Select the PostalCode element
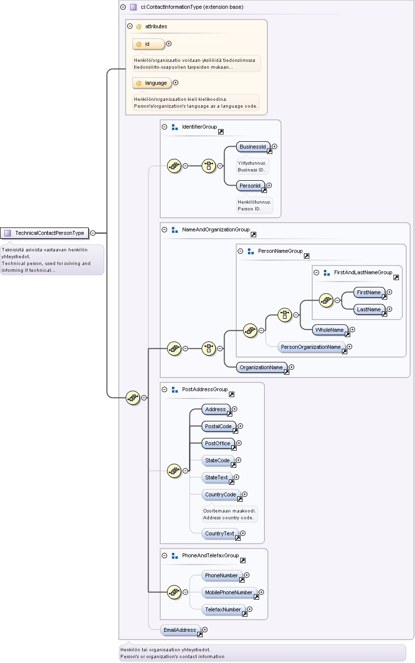 [219, 427]
